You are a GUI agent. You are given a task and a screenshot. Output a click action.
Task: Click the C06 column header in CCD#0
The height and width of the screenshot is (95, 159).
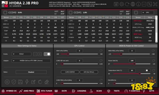[55, 17]
